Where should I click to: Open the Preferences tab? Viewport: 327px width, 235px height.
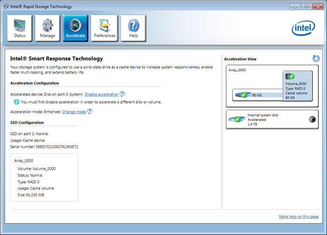[x=105, y=28]
